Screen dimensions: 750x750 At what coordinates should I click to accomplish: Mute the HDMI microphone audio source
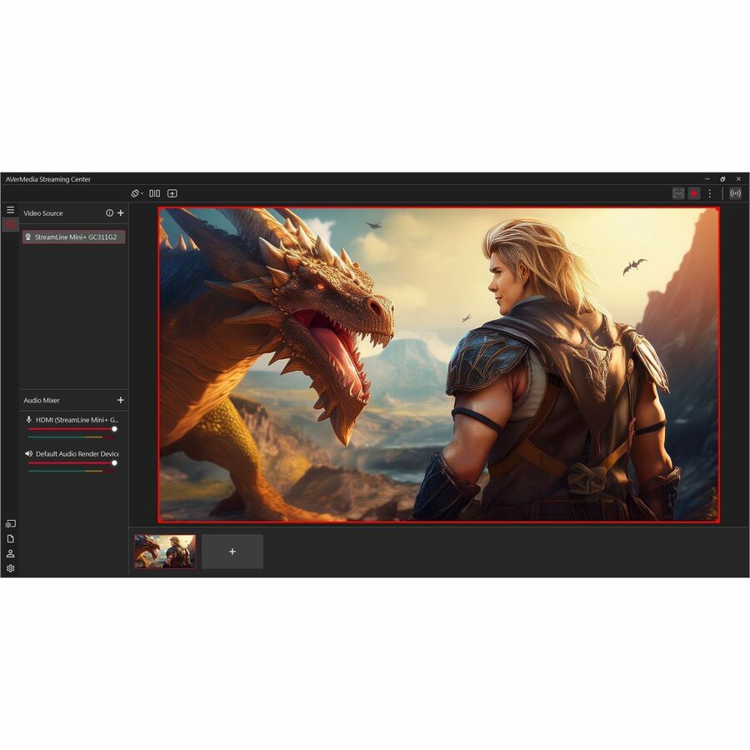click(x=29, y=420)
